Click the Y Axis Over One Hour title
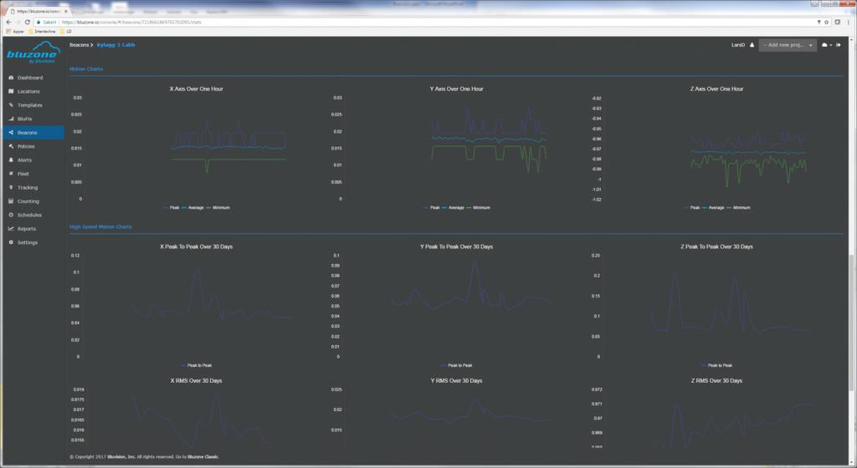This screenshot has height=468, width=857. click(x=456, y=89)
